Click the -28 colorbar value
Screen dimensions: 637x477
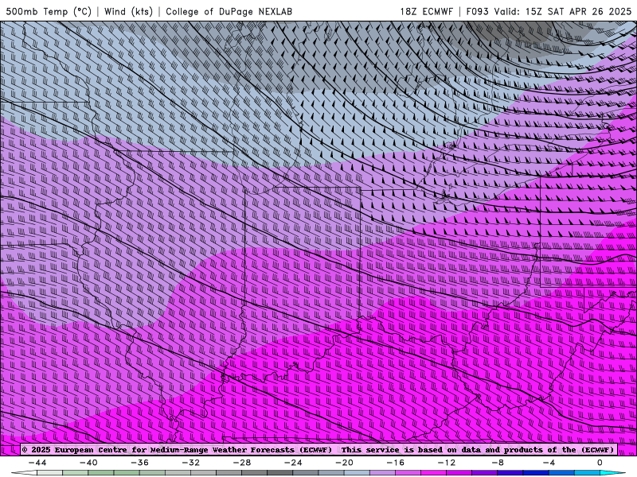242,463
